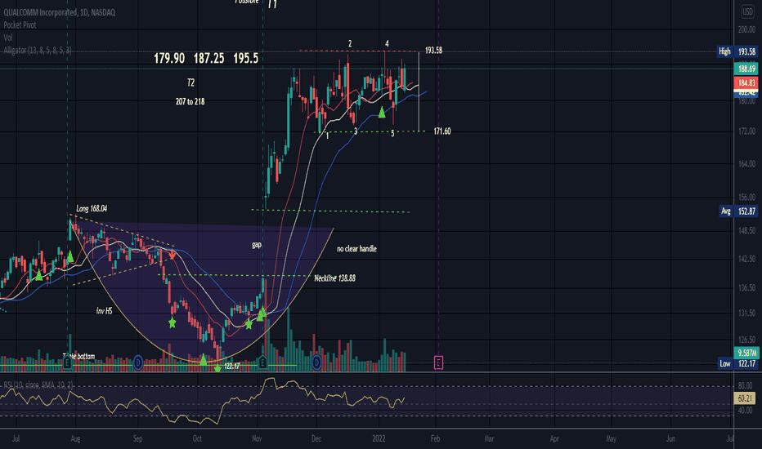Click the RSI indicator legend
Image resolution: width=762 pixels, height=449 pixels.
[38, 385]
